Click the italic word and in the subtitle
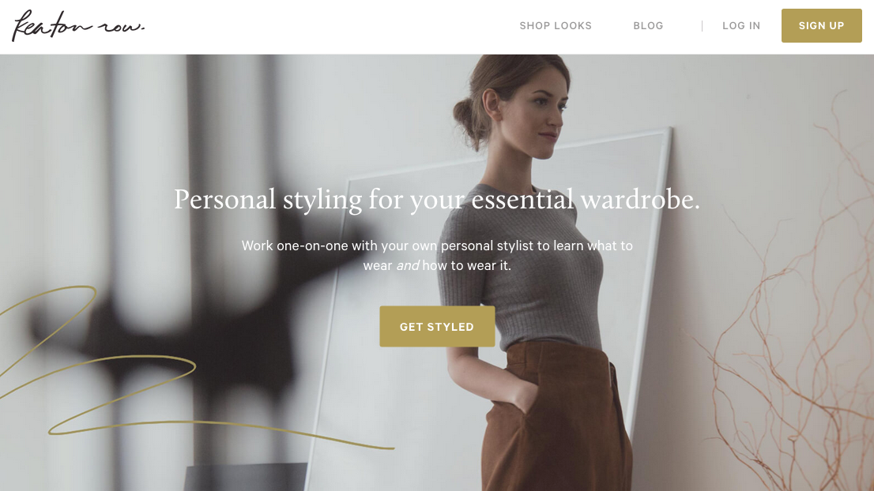 408,265
